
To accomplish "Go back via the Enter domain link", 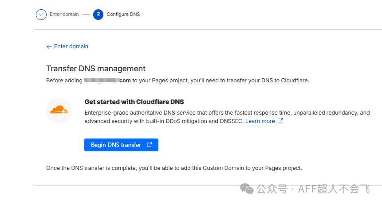I will [71, 46].
